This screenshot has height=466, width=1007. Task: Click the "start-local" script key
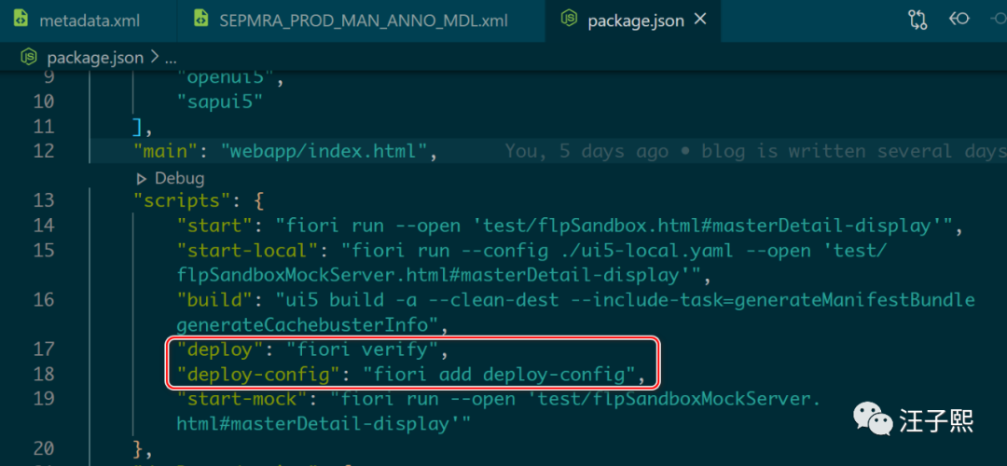tap(249, 251)
